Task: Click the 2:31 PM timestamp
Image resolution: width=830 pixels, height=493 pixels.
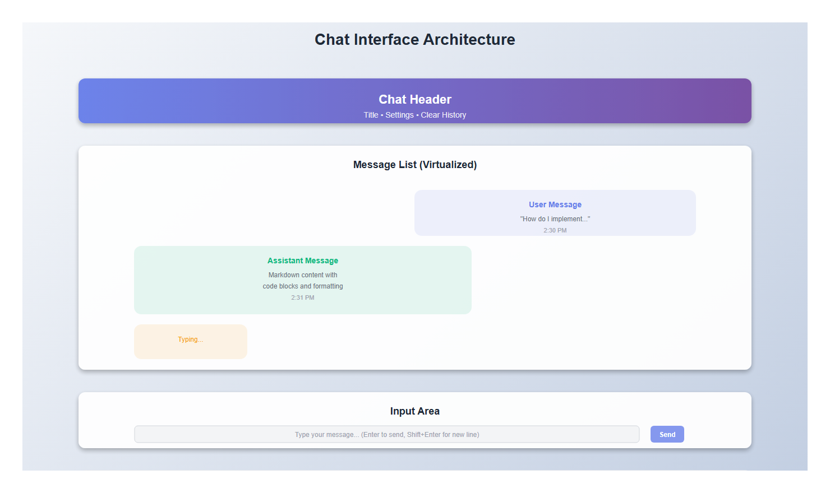Action: click(x=302, y=297)
